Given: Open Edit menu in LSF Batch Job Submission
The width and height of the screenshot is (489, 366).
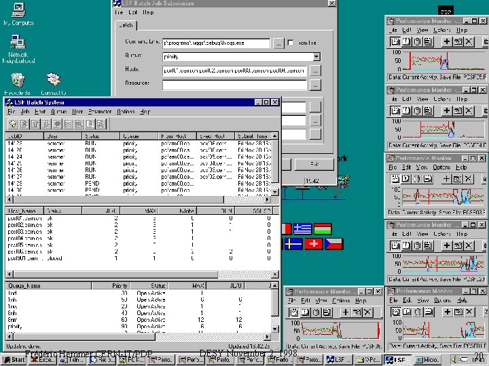Looking at the screenshot, I should click(133, 12).
